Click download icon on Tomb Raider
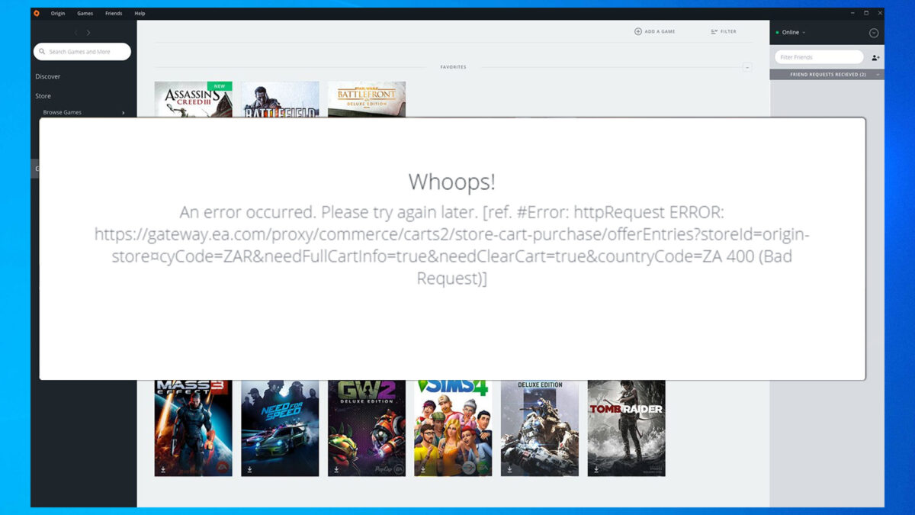Screen dimensions: 915x515 pos(596,469)
